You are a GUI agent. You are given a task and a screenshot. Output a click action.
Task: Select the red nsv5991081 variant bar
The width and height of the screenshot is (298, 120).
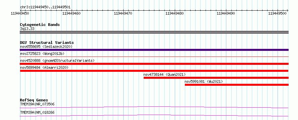[x=237, y=85]
